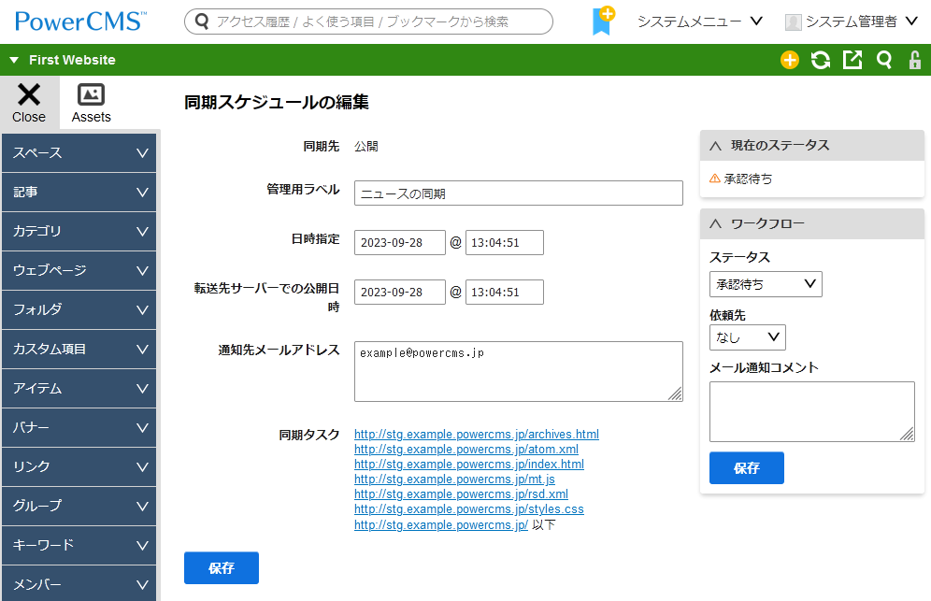
Task: Click the refresh rebuild icon
Action: (x=821, y=60)
